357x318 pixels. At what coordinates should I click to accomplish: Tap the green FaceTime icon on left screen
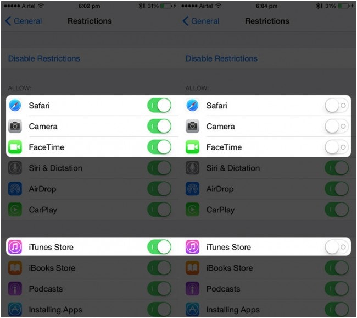tap(15, 147)
